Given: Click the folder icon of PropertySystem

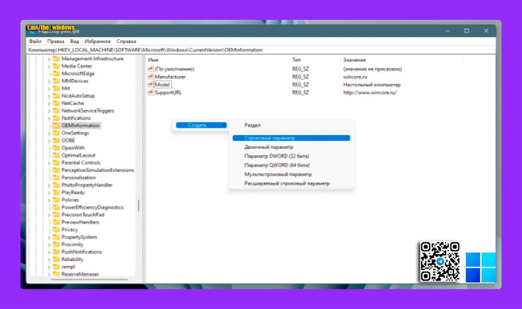Looking at the screenshot, I should (56, 237).
